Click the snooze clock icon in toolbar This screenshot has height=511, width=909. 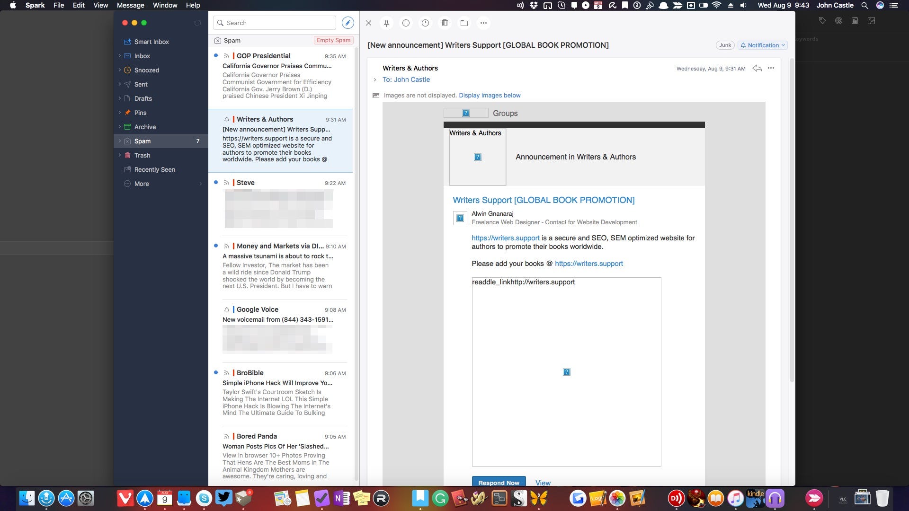[425, 23]
